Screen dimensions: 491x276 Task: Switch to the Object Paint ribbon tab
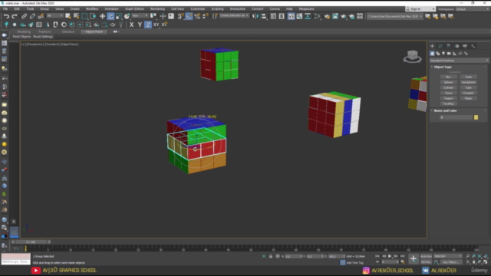point(94,31)
